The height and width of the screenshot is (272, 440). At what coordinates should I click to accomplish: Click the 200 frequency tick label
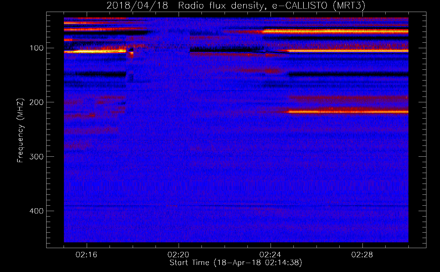(36, 102)
